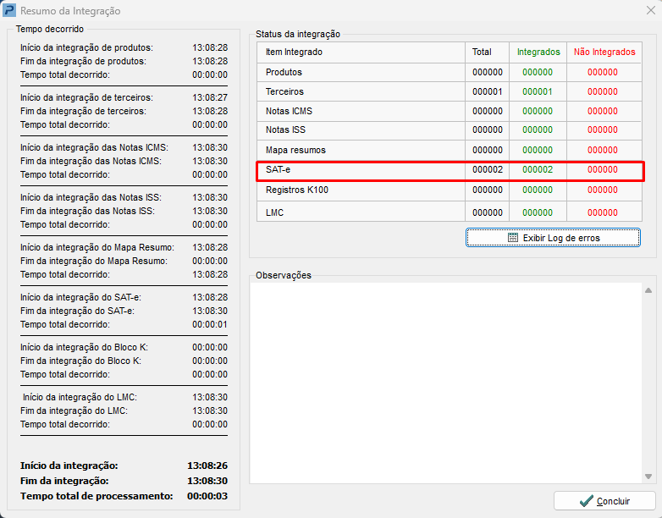The height and width of the screenshot is (518, 662).
Task: Click the app icon in the title bar
Action: pos(9,11)
